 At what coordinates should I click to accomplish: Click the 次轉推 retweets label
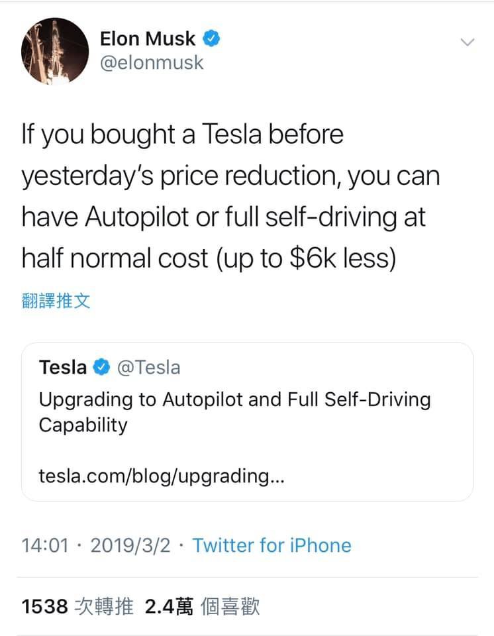103,606
